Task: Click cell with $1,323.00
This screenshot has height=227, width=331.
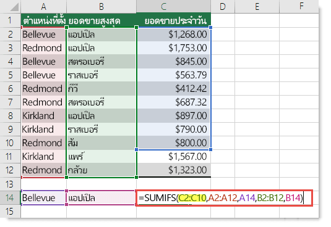Action: point(173,170)
